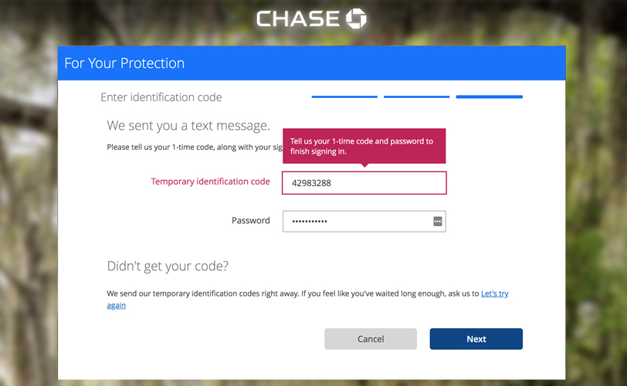Select the last progress step bar
The height and width of the screenshot is (386, 627).
[x=489, y=97]
